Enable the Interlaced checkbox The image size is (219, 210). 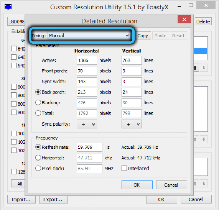pos(124,169)
